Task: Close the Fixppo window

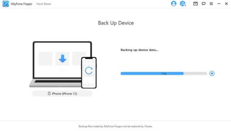Action: (226, 4)
